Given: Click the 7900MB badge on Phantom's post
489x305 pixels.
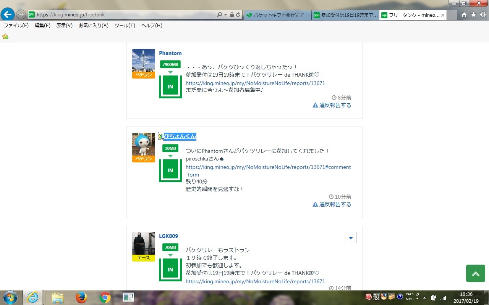Looking at the screenshot, I should [170, 64].
